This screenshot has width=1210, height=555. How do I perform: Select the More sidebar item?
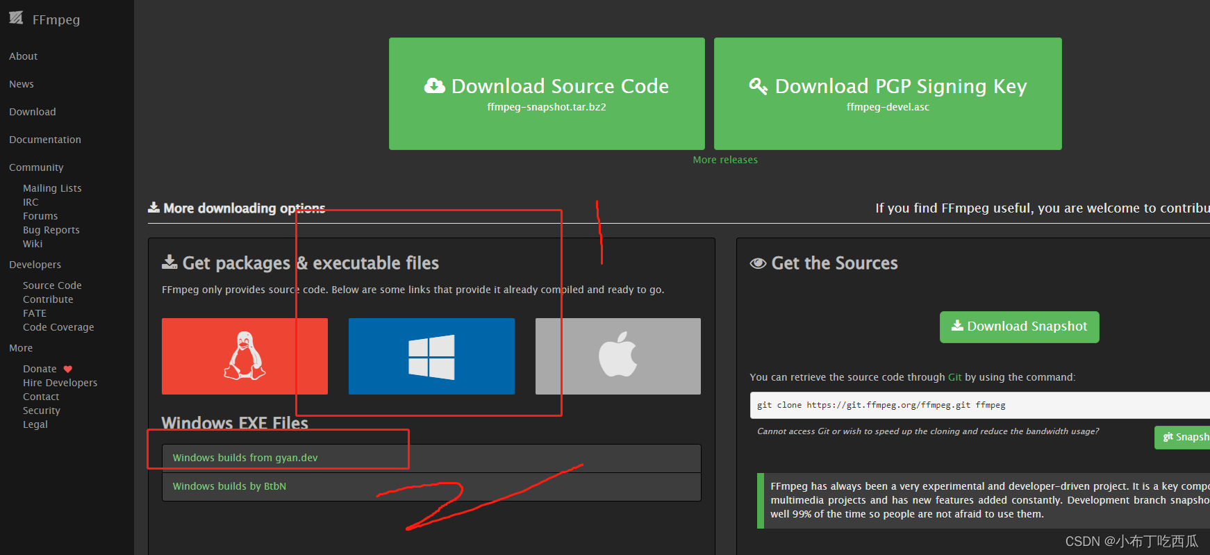pos(21,348)
